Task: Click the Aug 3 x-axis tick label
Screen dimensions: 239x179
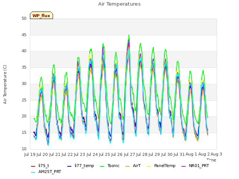Action: 217,154
